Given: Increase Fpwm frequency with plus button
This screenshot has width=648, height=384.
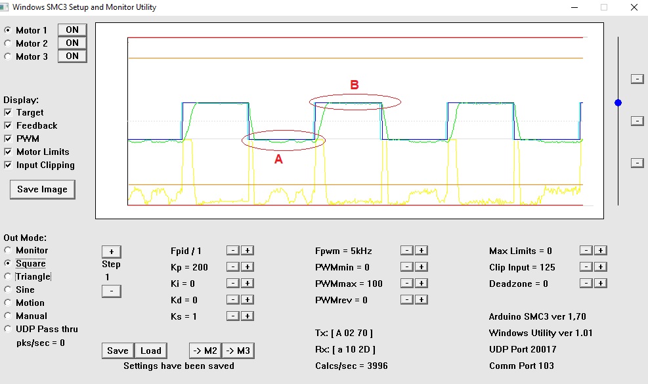Looking at the screenshot, I should [x=421, y=251].
